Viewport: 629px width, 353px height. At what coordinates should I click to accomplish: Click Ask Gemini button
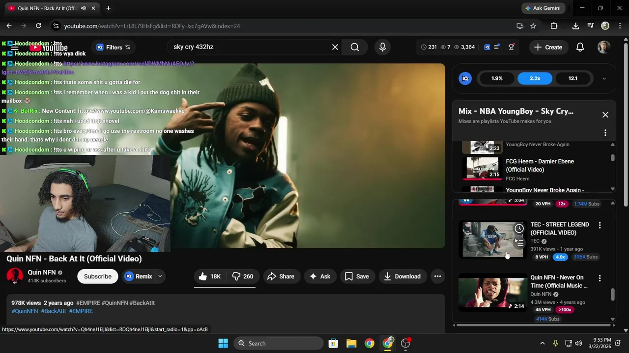coord(543,8)
